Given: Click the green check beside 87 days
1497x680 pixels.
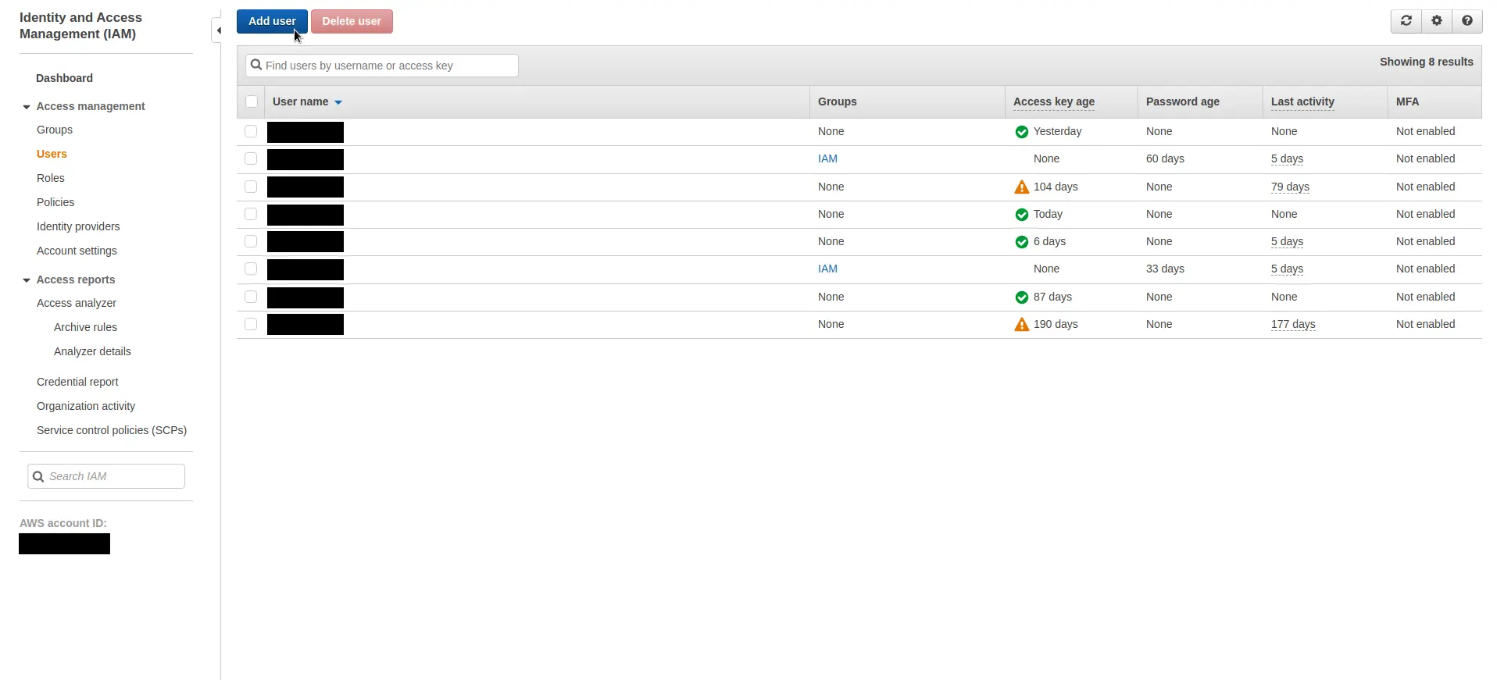Looking at the screenshot, I should tap(1021, 297).
